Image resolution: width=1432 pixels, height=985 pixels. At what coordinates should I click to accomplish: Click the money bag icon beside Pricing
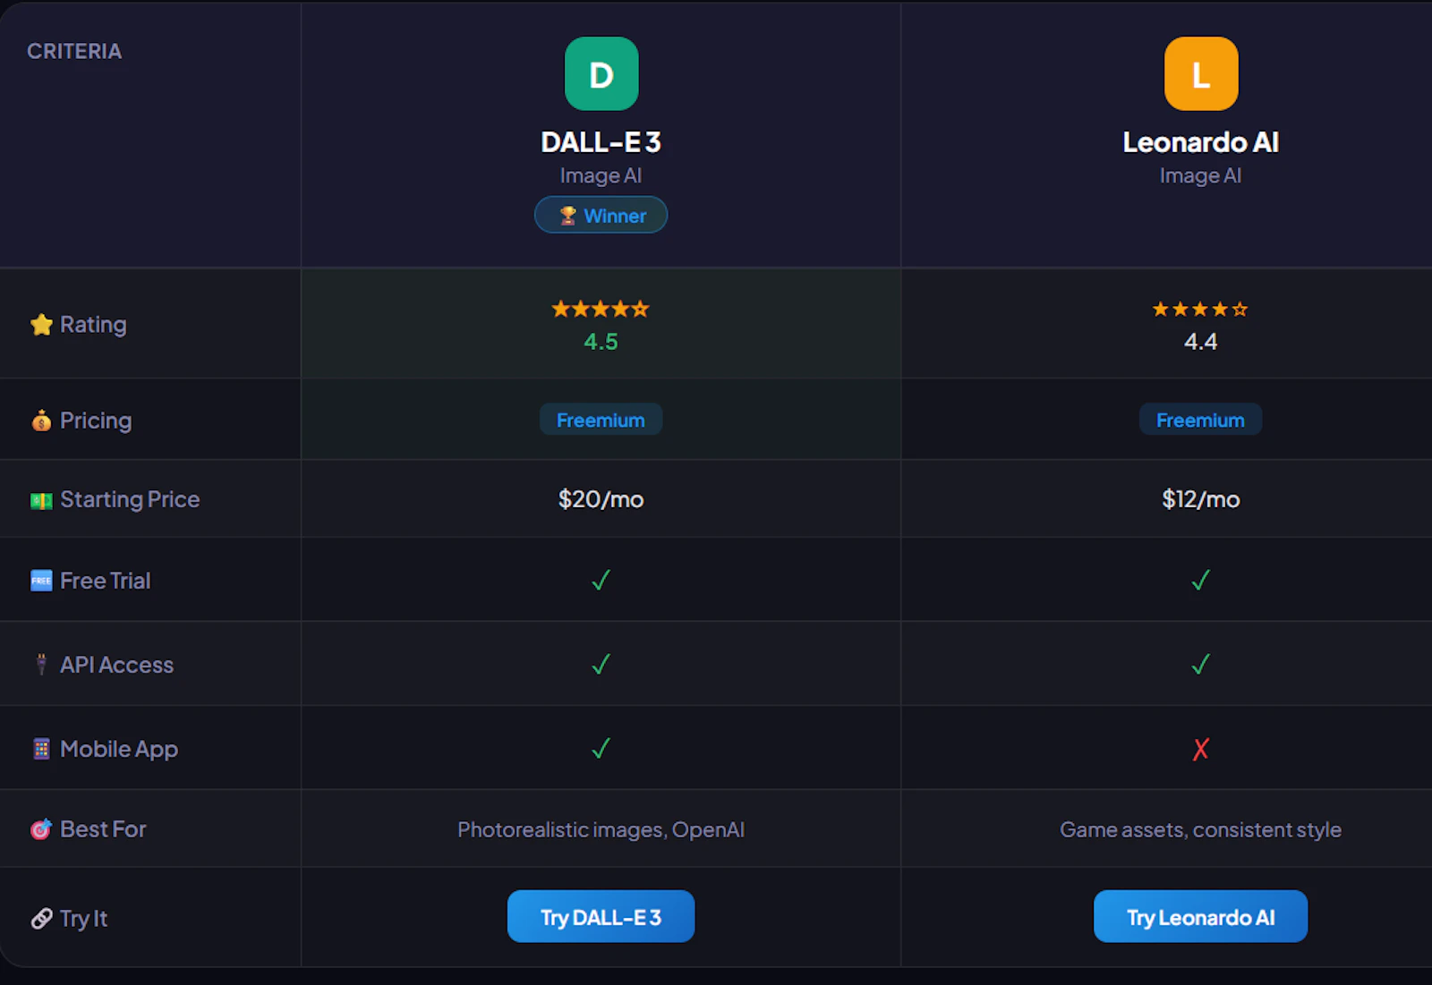point(41,420)
